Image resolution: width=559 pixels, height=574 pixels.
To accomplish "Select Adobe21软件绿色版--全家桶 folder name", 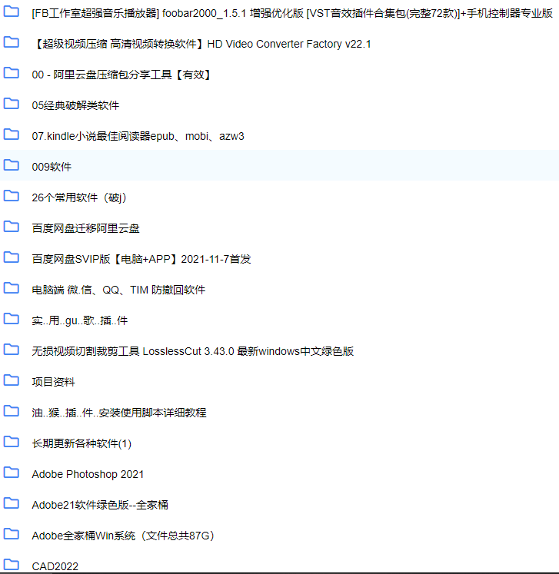I will tap(100, 506).
